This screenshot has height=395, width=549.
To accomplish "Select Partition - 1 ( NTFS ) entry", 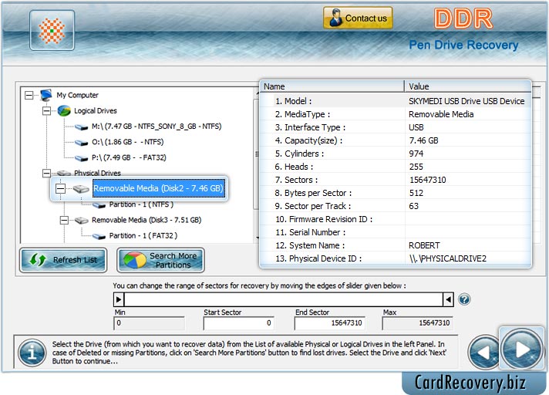I will [141, 204].
